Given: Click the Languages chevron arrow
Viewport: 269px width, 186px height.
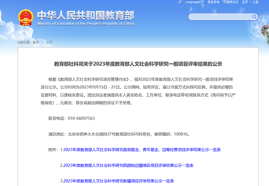Looking at the screenshot, I should [x=203, y=2].
